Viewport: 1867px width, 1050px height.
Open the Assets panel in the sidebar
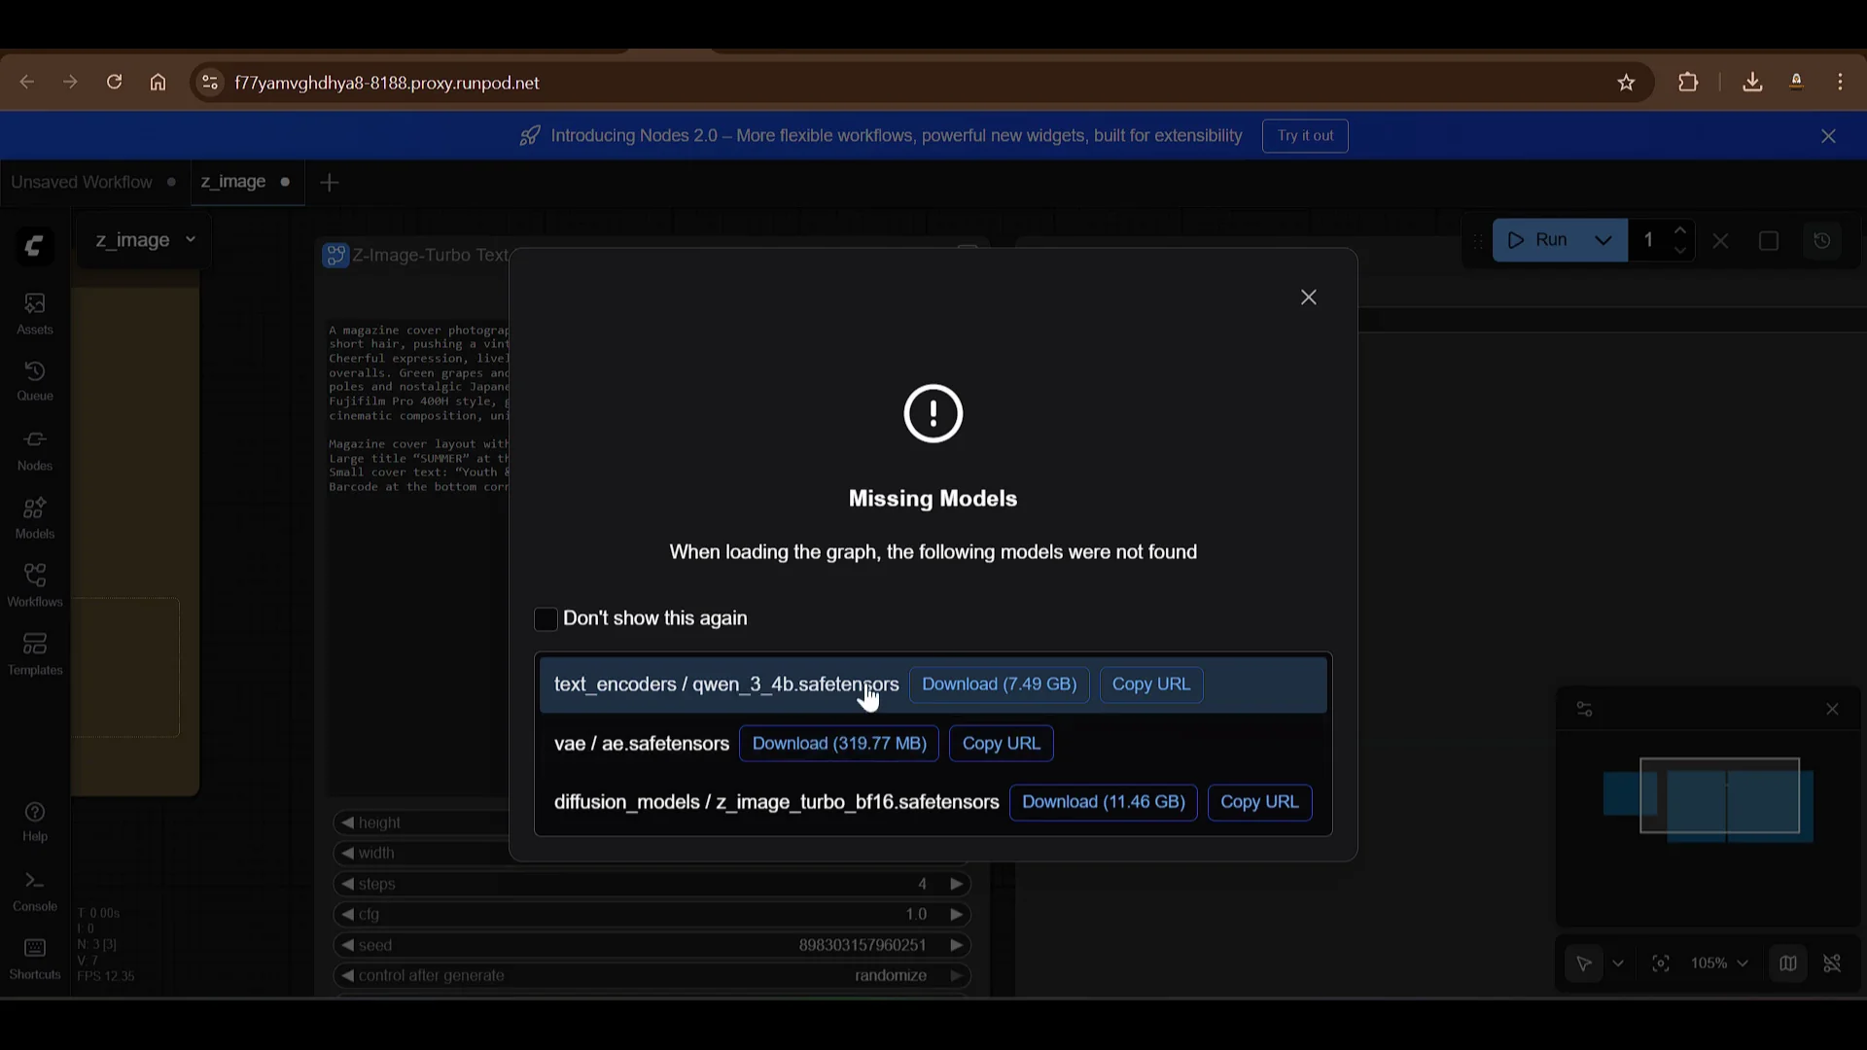tap(34, 313)
